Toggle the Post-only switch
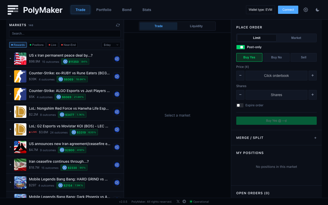The image size is (328, 205). [240, 47]
